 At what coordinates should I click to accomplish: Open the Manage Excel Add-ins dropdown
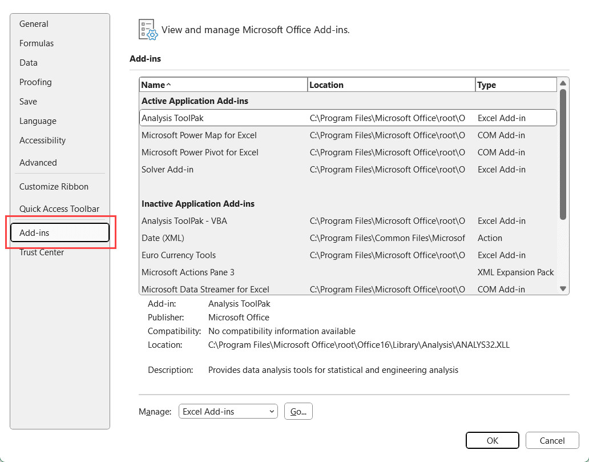tap(228, 411)
